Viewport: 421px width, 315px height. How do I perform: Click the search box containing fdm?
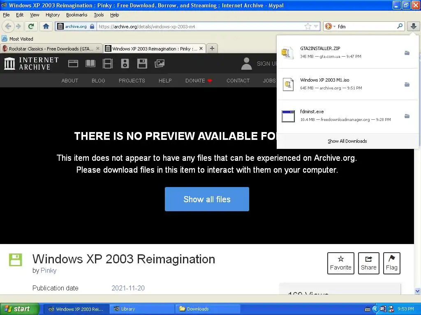click(365, 27)
